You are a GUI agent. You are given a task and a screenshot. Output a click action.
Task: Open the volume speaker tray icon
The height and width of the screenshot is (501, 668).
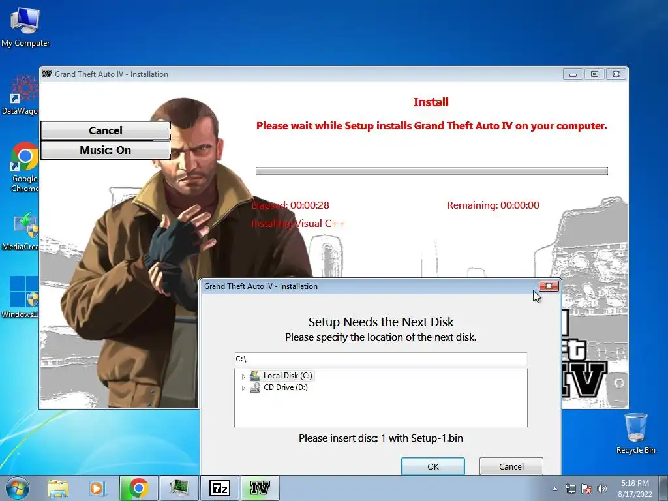[x=602, y=489]
